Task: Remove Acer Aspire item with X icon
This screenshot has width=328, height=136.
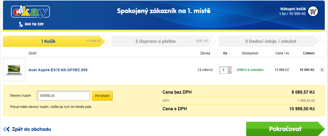Action: pos(322,70)
